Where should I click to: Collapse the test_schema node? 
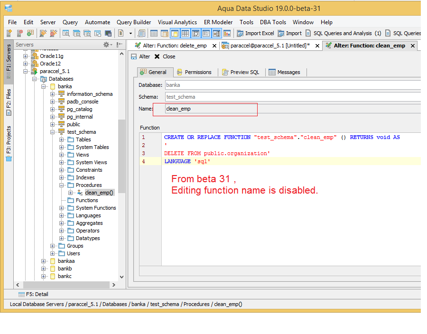click(x=52, y=132)
